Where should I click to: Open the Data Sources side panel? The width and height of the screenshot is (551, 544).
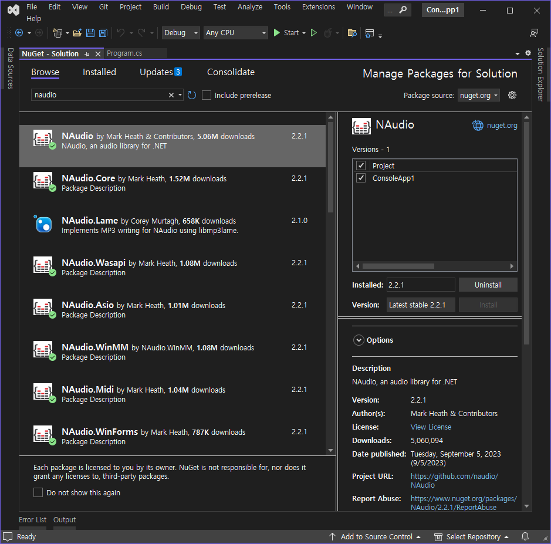pos(11,68)
